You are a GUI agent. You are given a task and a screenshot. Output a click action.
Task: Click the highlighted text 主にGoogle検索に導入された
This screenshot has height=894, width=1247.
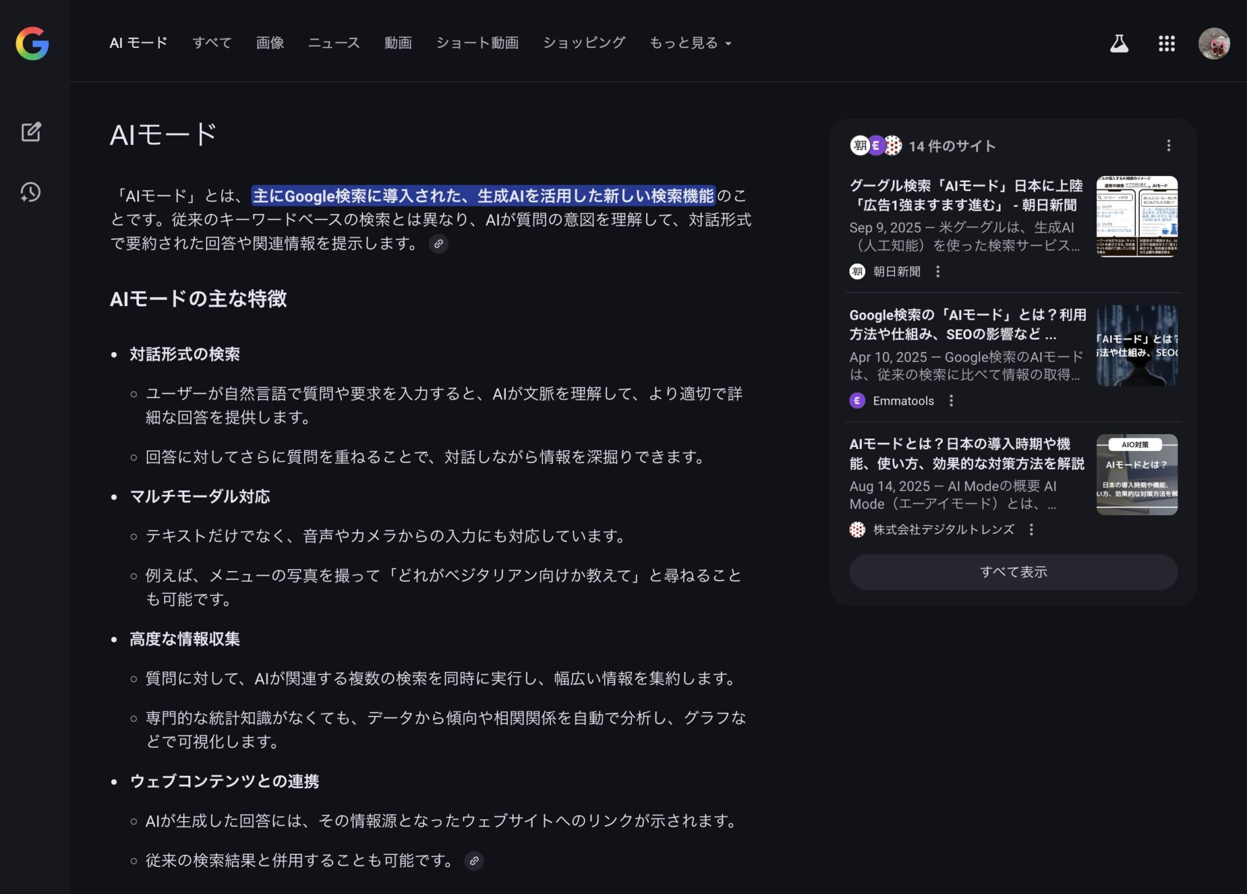point(483,196)
